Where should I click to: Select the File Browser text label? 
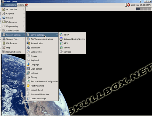coord(12,43)
